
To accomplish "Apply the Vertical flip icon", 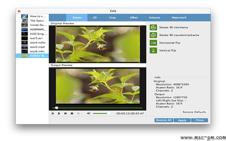I will tap(153, 50).
